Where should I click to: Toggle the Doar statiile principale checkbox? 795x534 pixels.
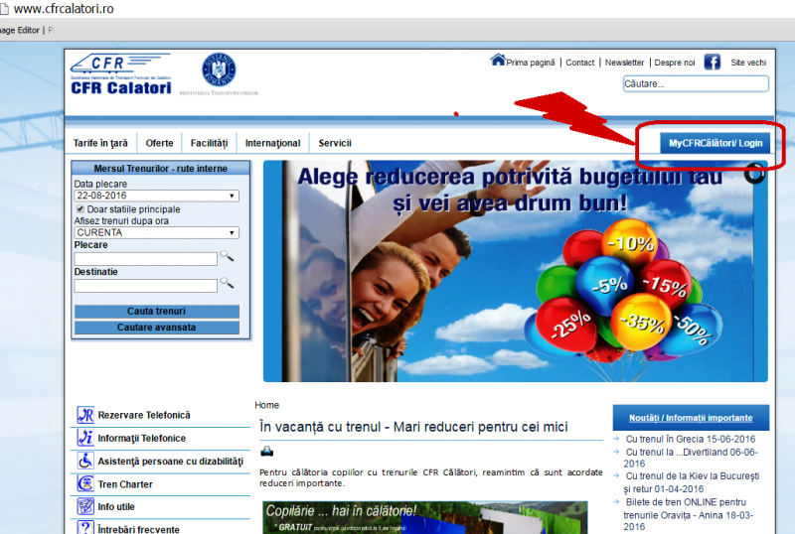(80, 209)
